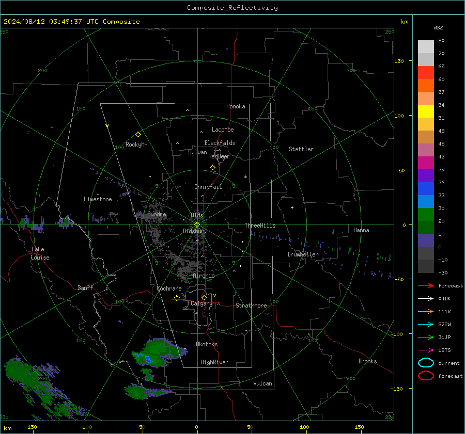The image size is (465, 434).
Task: Select the dark orange swatch below 60 dBZ
Action: [x=426, y=86]
